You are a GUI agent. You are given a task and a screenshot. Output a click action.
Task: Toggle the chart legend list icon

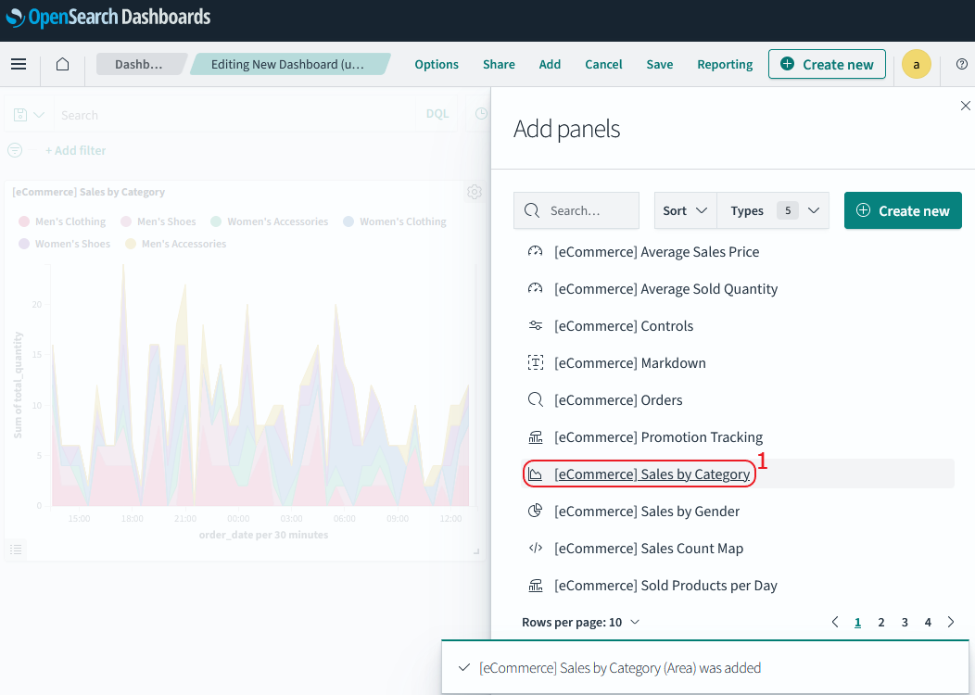(16, 550)
